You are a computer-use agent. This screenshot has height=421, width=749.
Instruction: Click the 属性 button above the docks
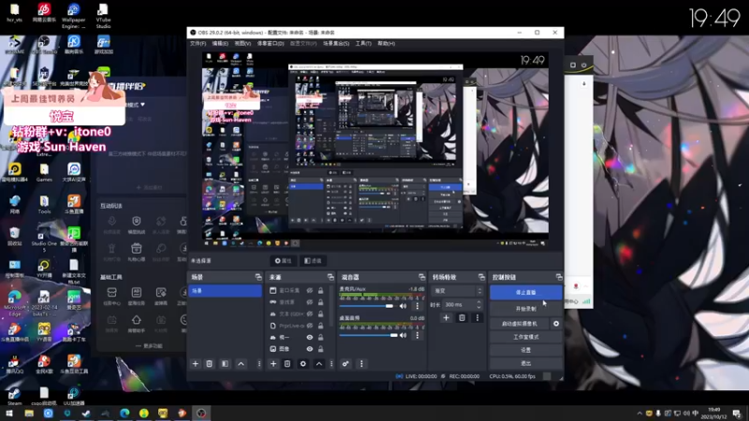click(284, 261)
